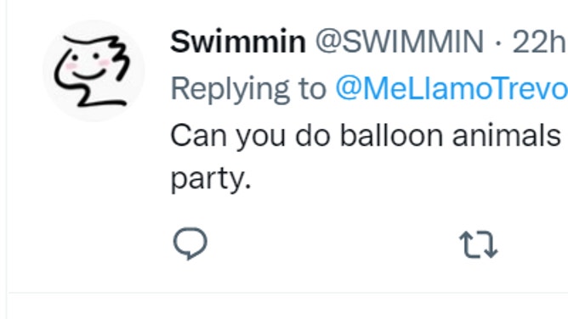The width and height of the screenshot is (568, 319).
Task: Open the Swimmin display name link
Action: coord(238,42)
